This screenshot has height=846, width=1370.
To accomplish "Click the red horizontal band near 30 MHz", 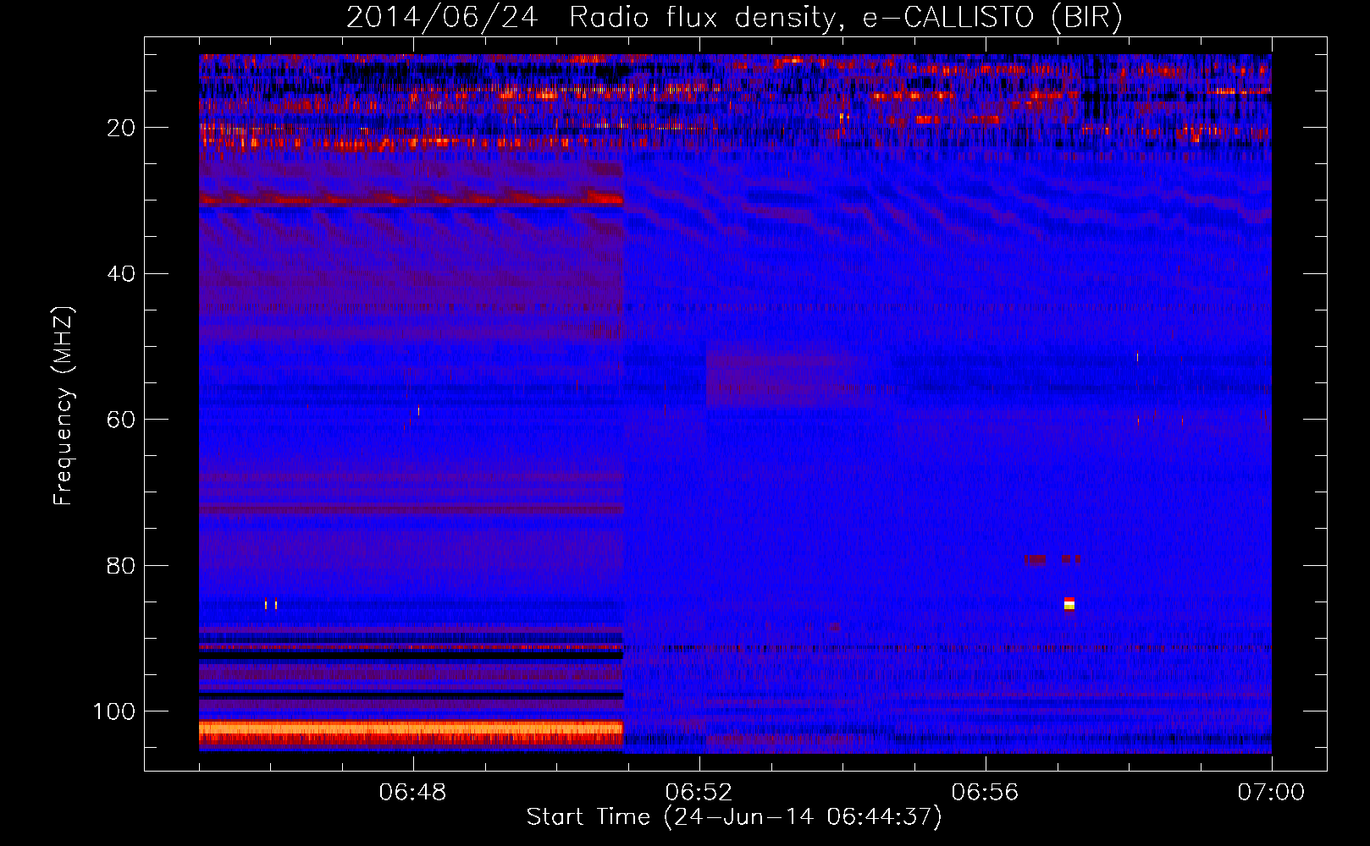I will (x=411, y=200).
